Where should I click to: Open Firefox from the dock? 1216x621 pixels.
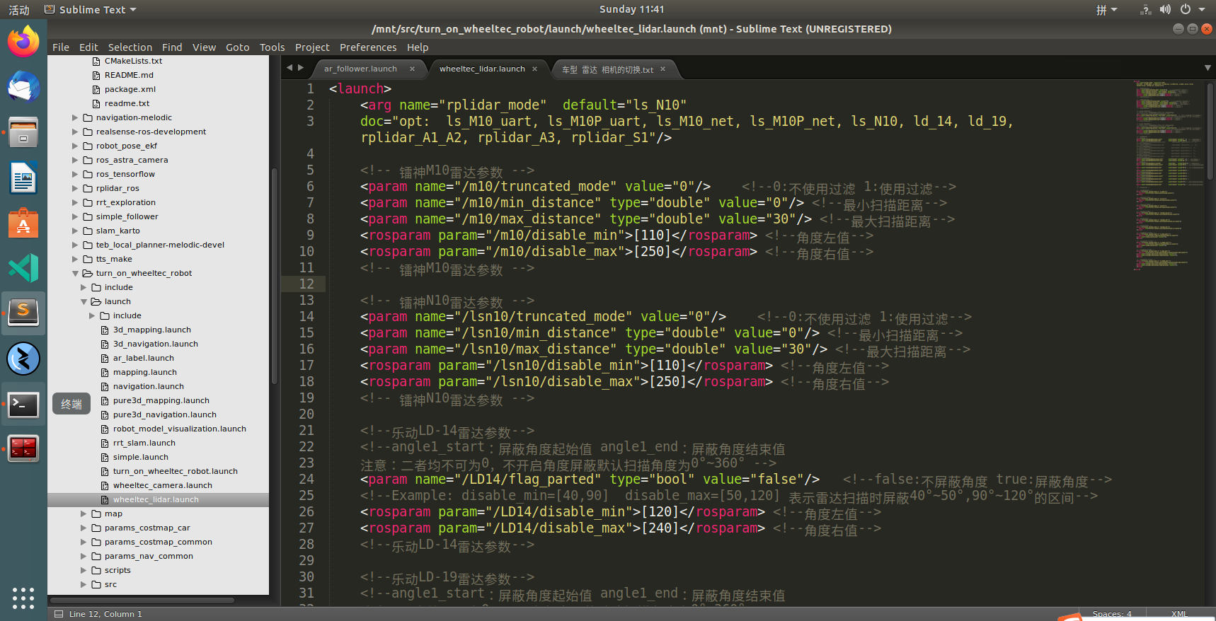[23, 42]
